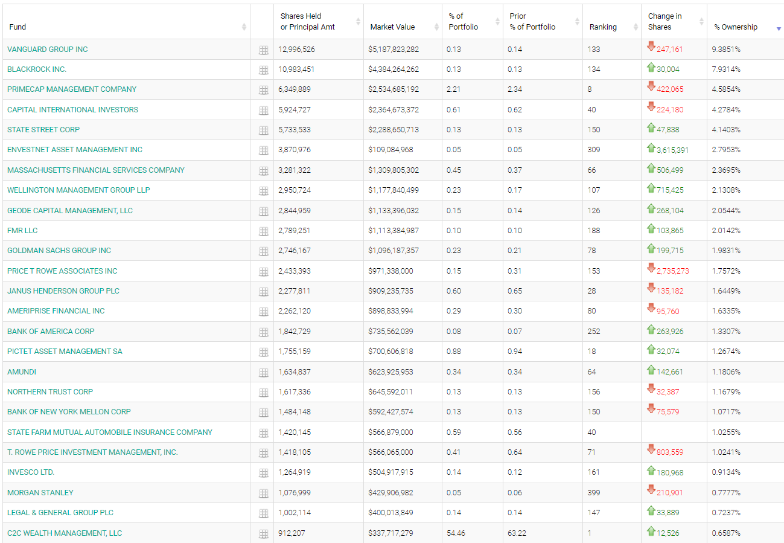
Task: Open the grid icon in BlackRock Inc. row
Action: click(x=263, y=70)
